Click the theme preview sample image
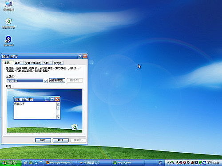Screen dimensions: 222x166 pos(44,111)
